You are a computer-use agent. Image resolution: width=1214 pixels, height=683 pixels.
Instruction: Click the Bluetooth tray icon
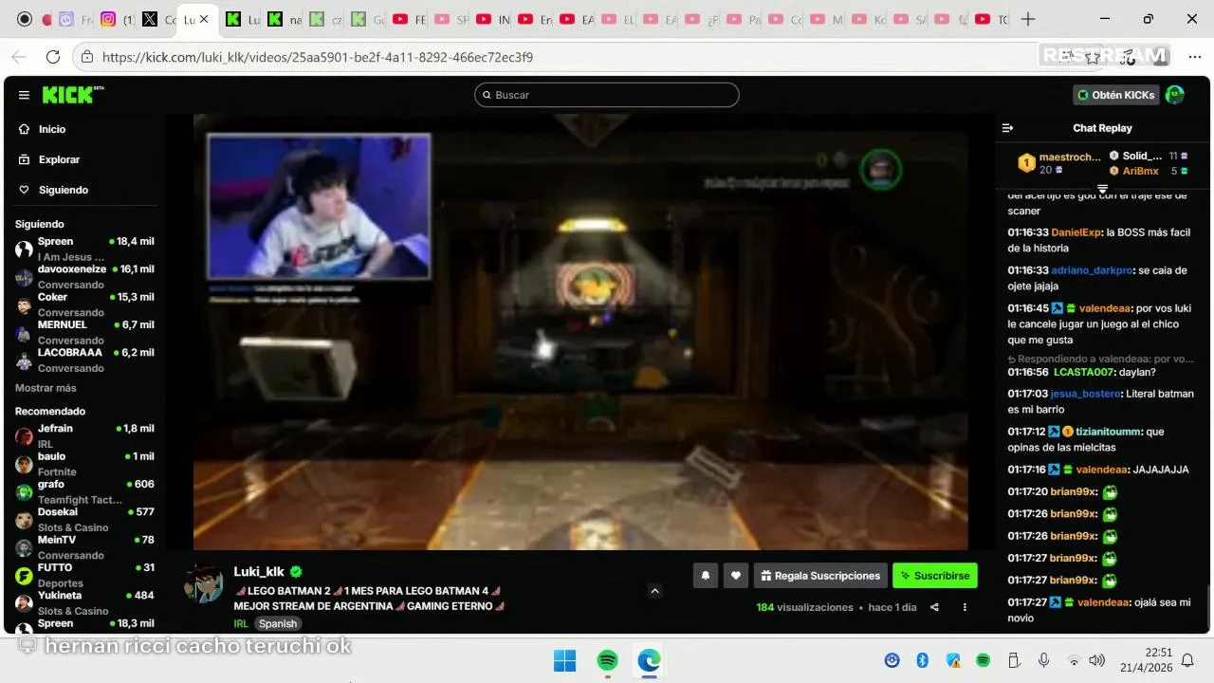point(922,660)
